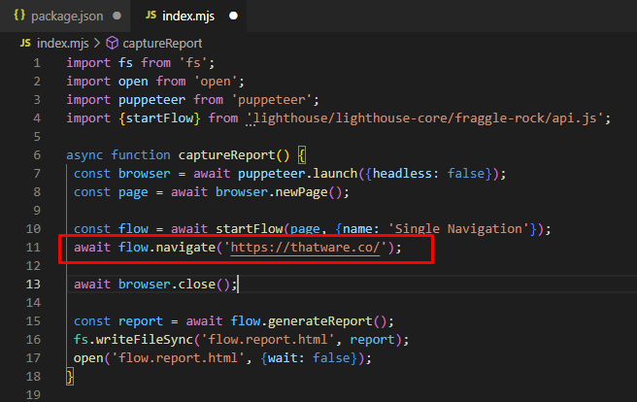Viewport: 637px width, 402px height.
Task: Click 'headless' option on line 7
Action: coord(402,174)
